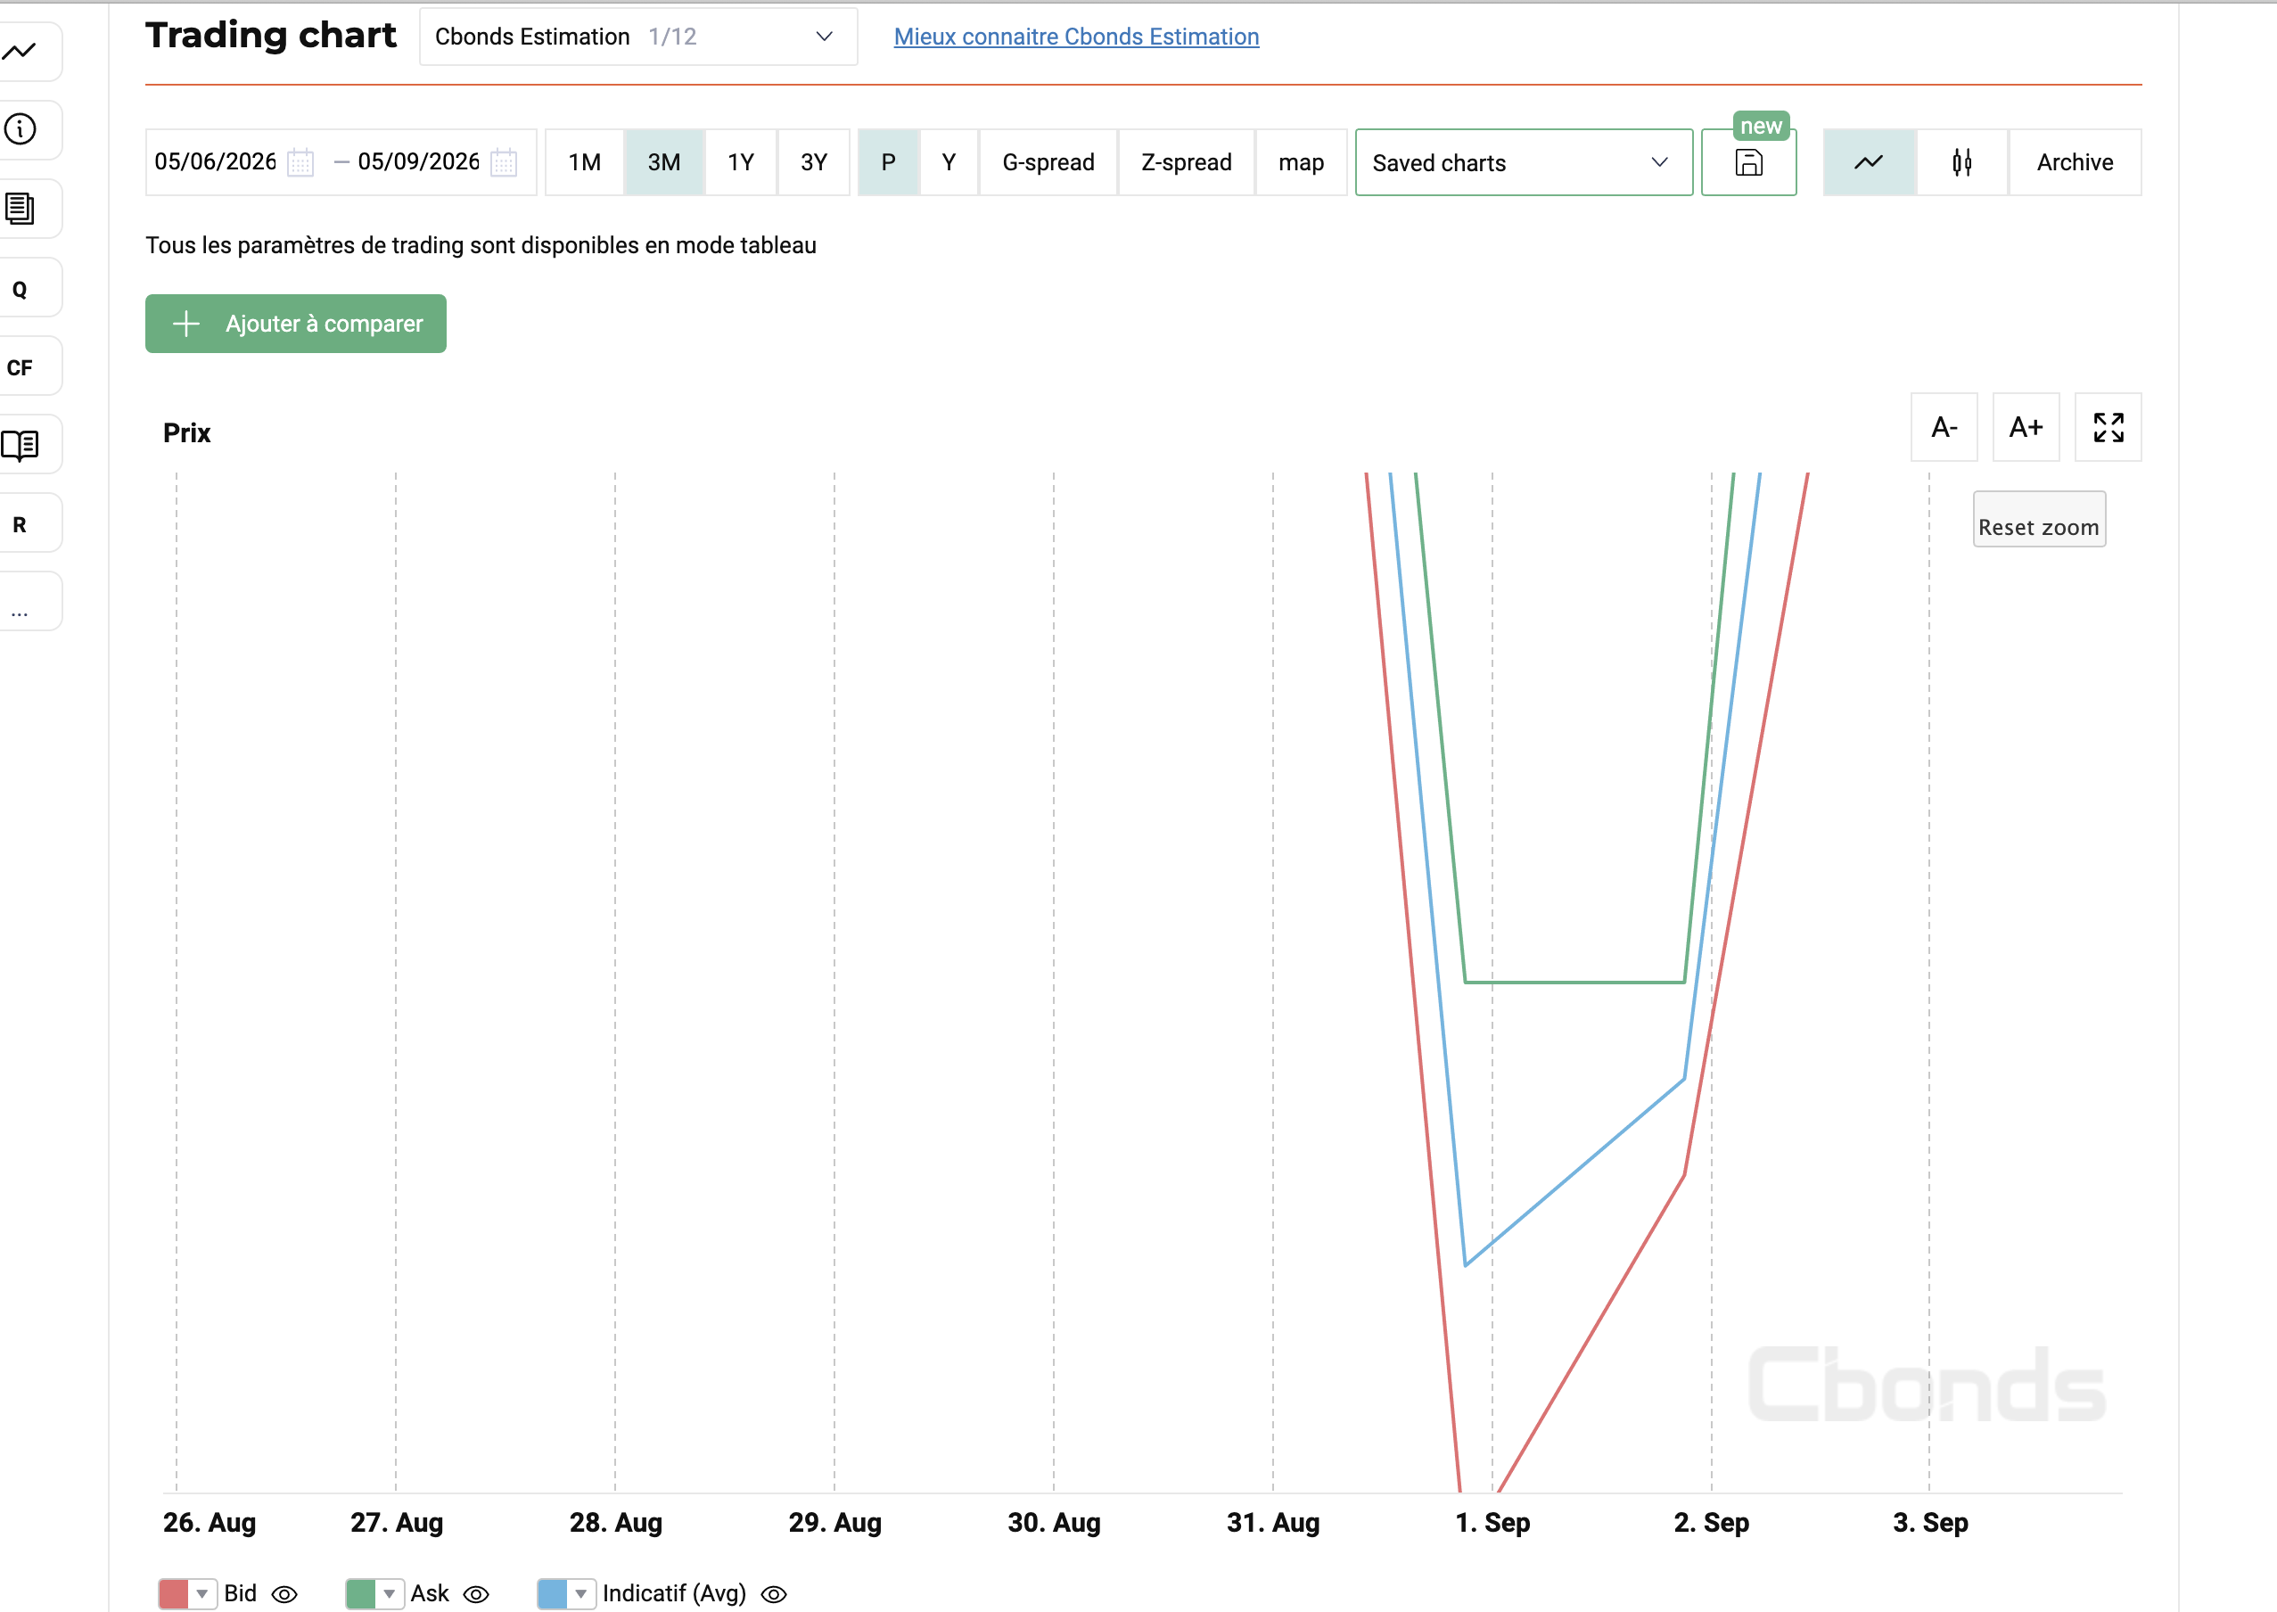This screenshot has width=2277, height=1612.
Task: Open the info sidebar icon
Action: 21,129
